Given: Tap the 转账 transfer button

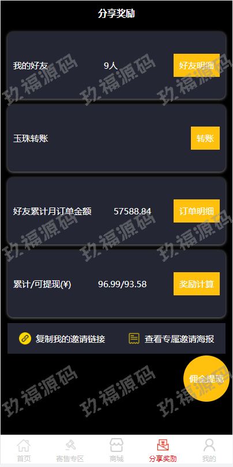Looking at the screenshot, I should 205,138.
